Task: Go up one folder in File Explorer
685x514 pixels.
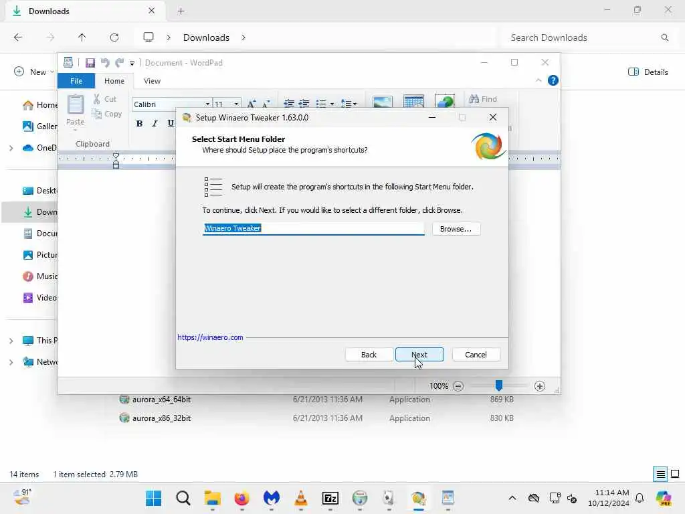Action: click(x=82, y=37)
